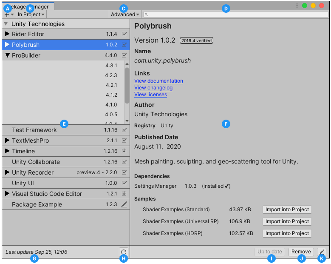Viewport: 331px width, 264px height.
Task: Select the Test Framework package row
Action: [x=66, y=130]
